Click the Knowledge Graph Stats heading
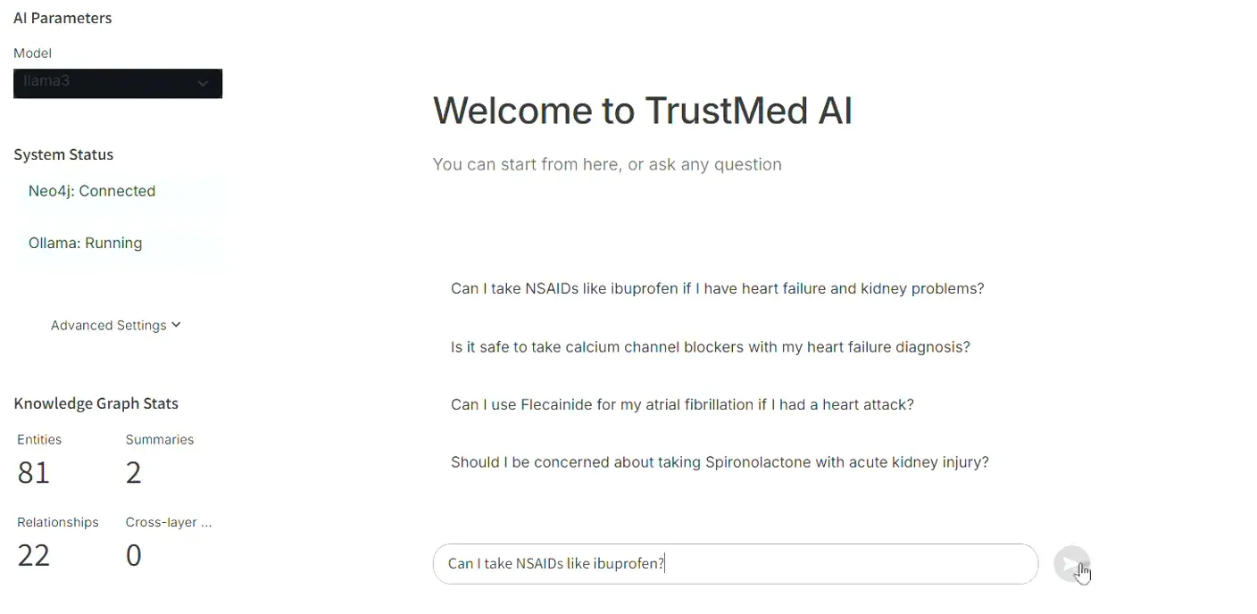1257x614 pixels. [96, 403]
